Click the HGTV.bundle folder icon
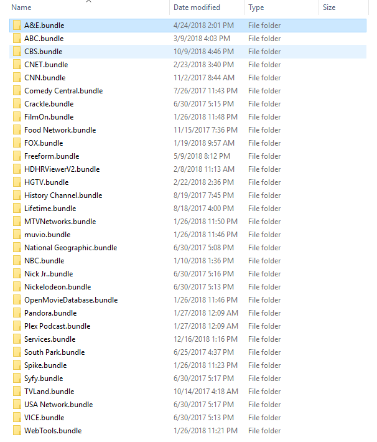 click(17, 182)
